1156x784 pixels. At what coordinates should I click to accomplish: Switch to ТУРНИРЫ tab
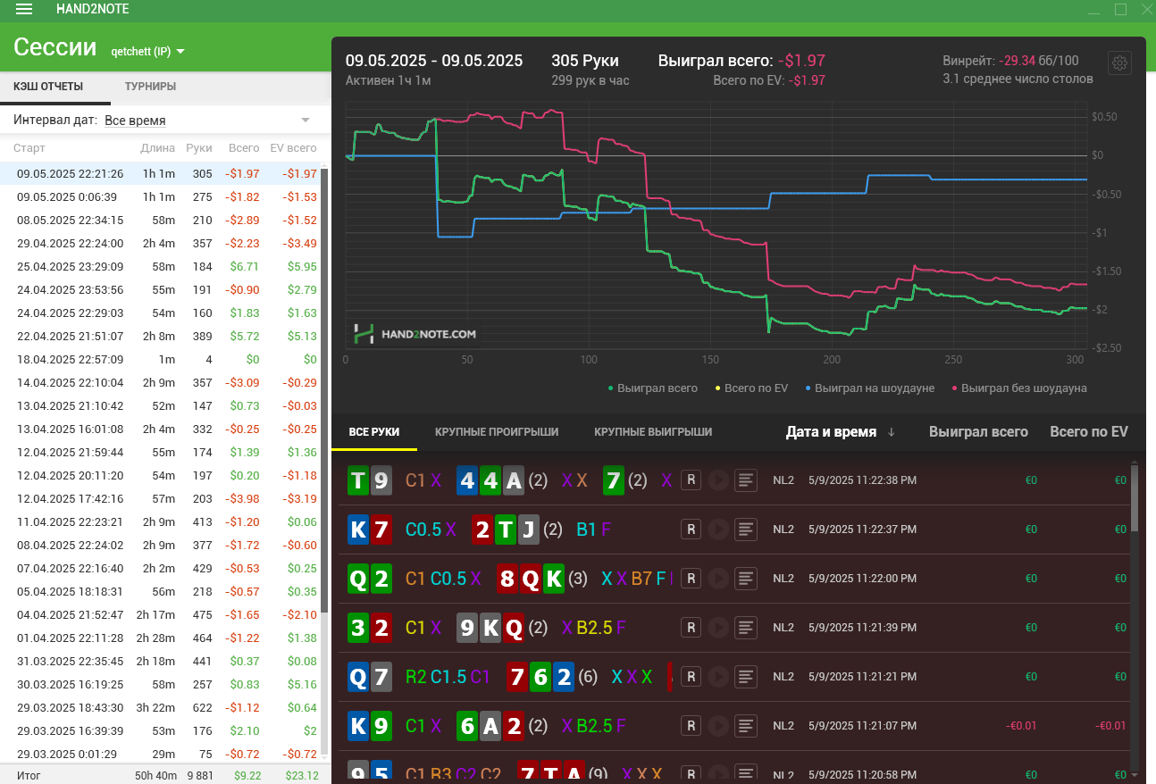pyautogui.click(x=150, y=87)
